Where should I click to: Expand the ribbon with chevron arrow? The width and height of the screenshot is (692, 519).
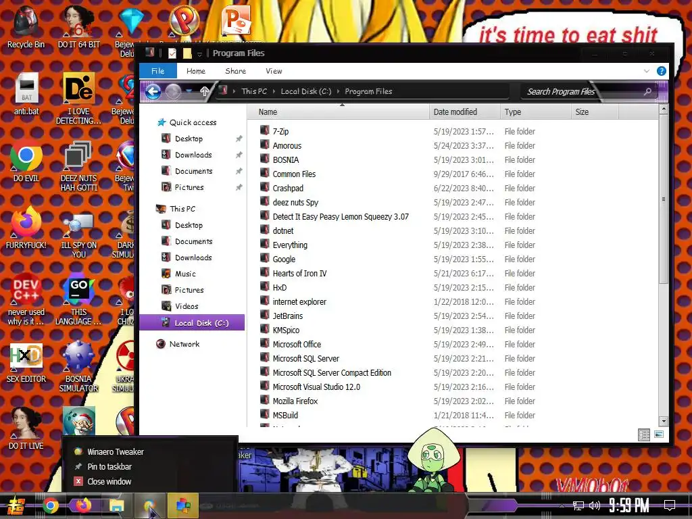pyautogui.click(x=647, y=71)
